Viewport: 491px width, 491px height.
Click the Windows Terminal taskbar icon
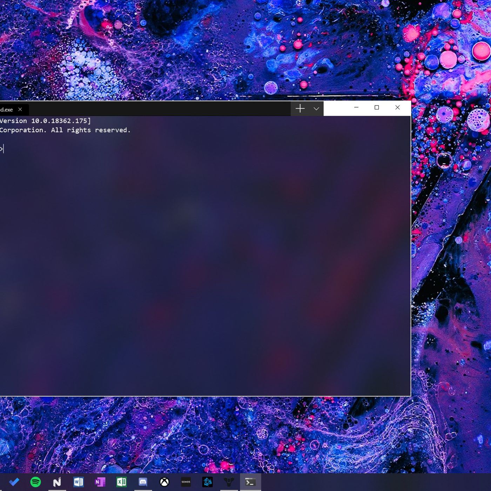(250, 482)
